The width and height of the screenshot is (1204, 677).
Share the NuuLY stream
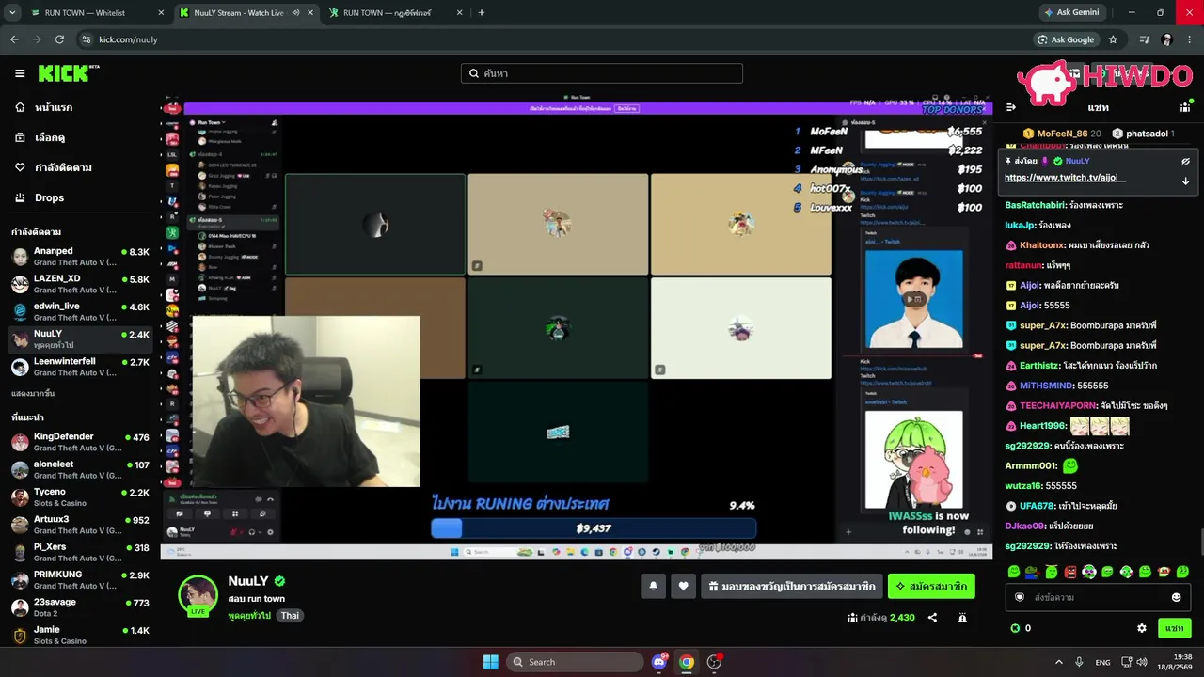[x=932, y=618]
